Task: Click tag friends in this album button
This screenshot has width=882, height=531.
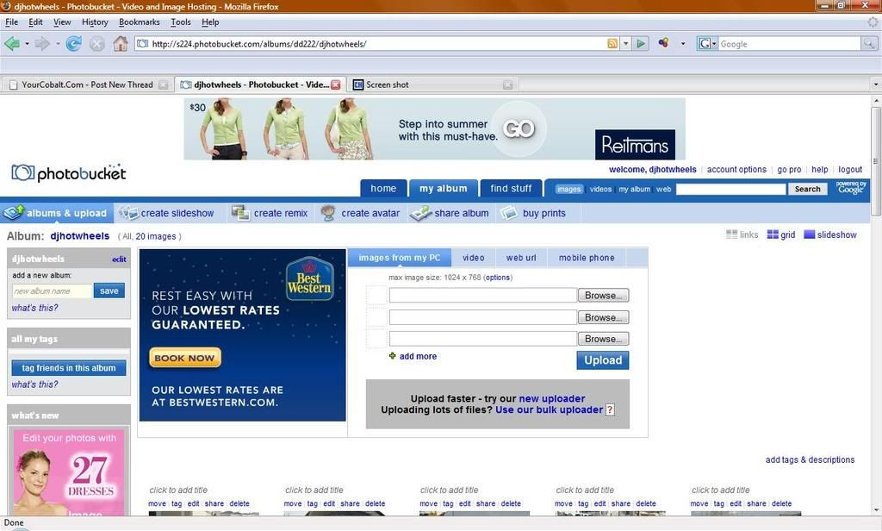Action: pos(69,368)
